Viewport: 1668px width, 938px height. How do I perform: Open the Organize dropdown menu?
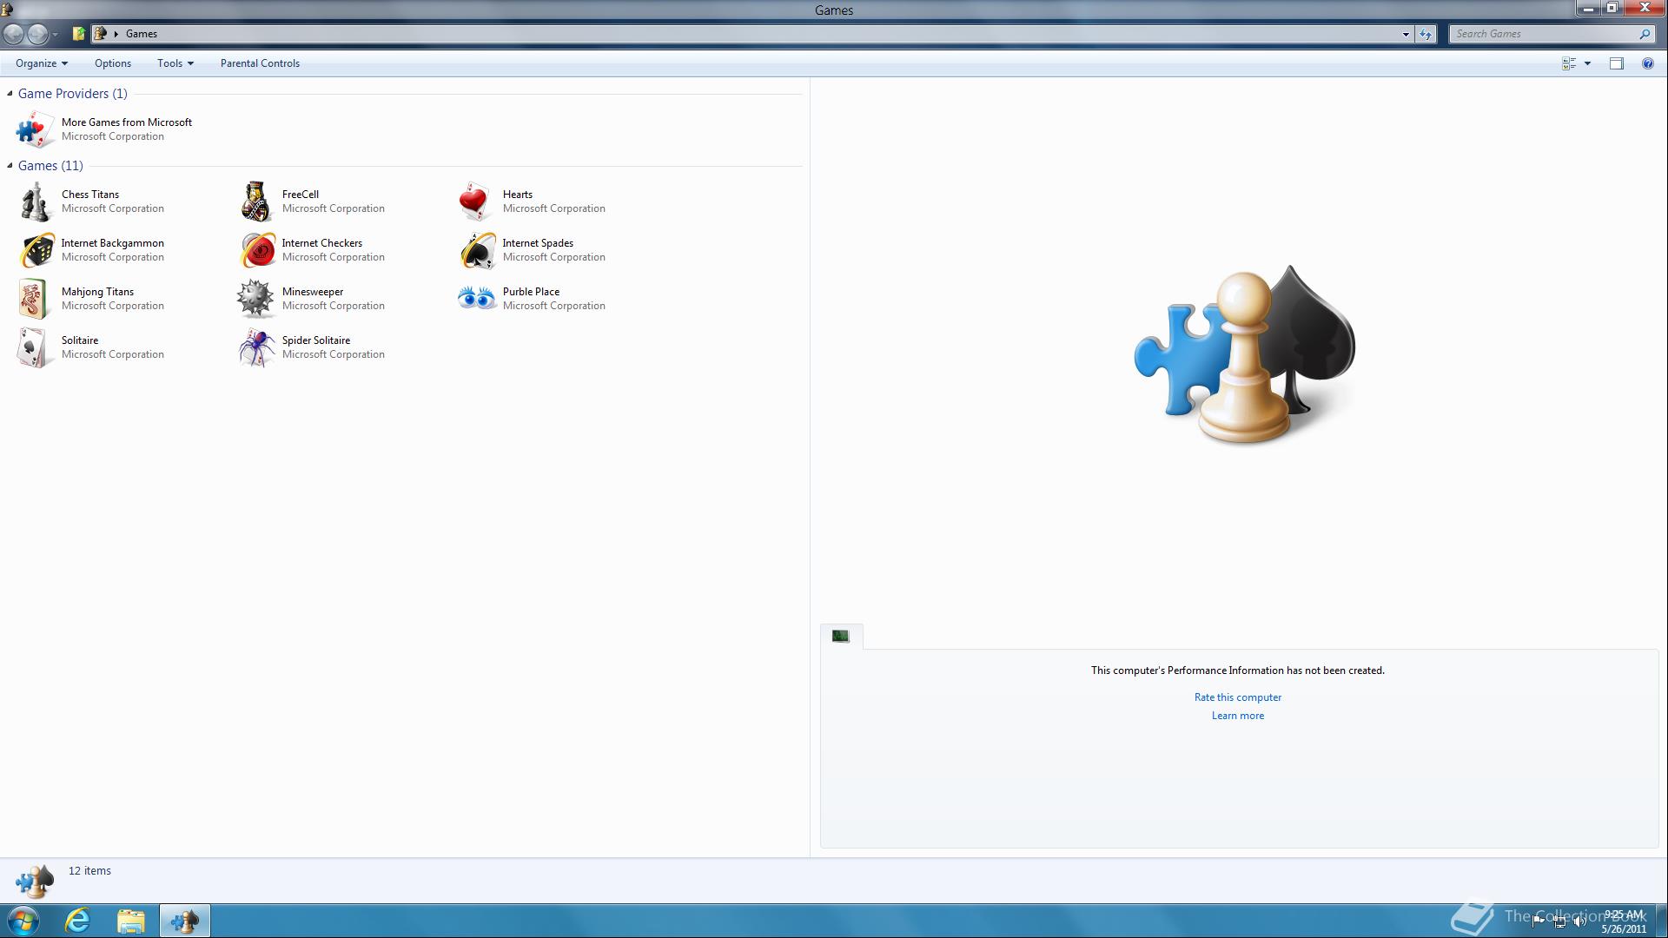coord(41,63)
